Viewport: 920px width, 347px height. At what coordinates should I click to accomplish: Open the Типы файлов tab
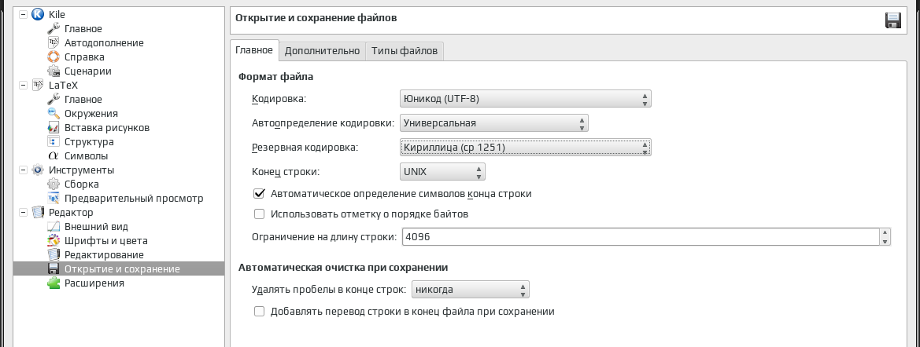coord(405,51)
